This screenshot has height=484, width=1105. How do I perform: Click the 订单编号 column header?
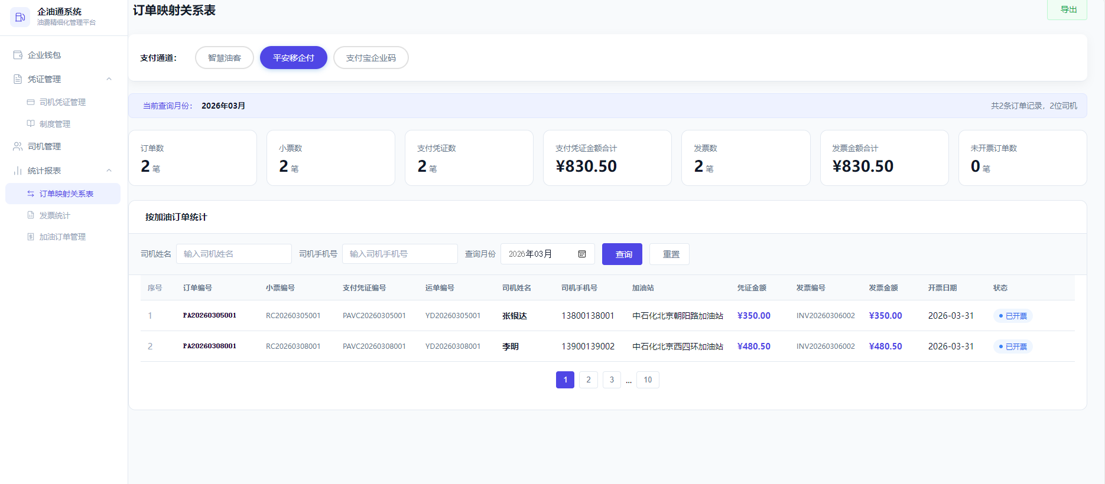click(x=197, y=288)
